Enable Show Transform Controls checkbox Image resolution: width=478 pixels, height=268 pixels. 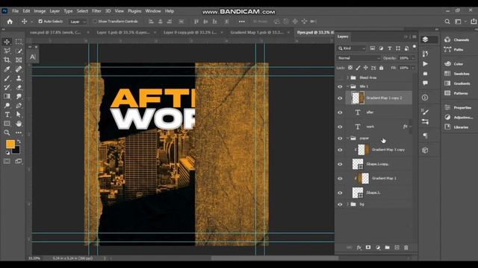[x=95, y=22]
